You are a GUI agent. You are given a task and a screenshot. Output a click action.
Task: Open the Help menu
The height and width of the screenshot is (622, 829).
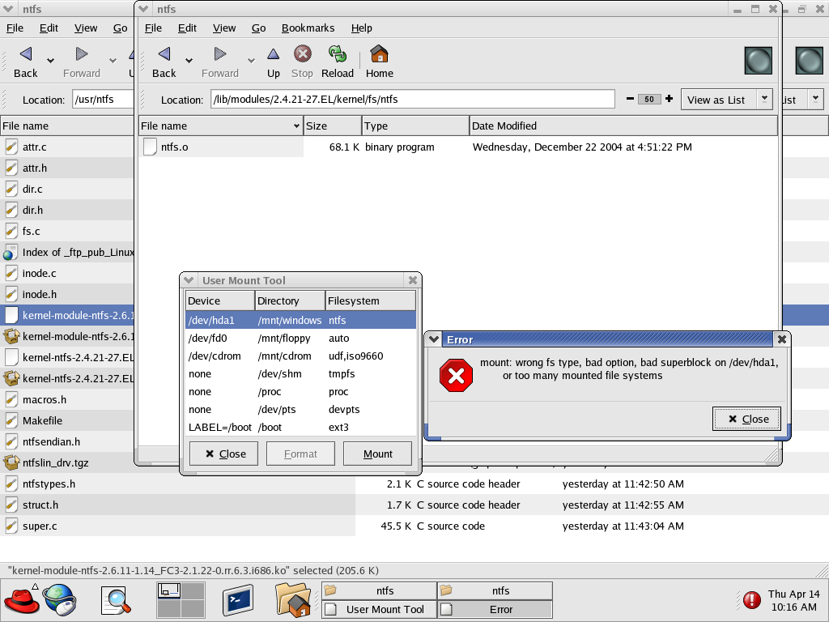coord(361,28)
